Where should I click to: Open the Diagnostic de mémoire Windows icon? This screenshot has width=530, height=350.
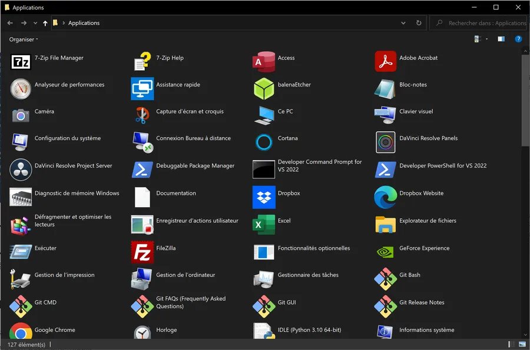[21, 197]
